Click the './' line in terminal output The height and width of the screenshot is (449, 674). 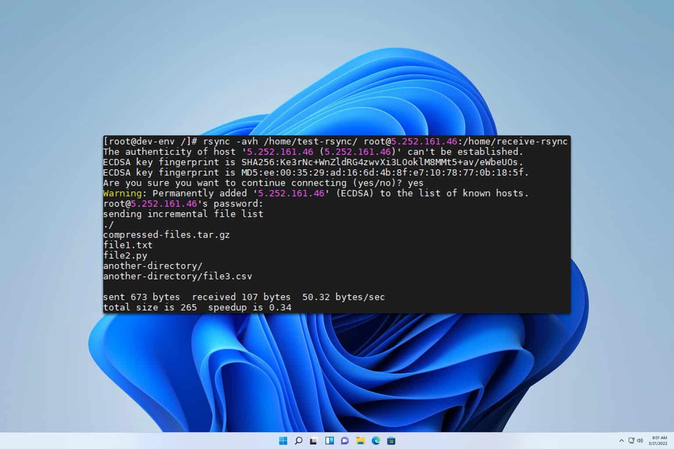[108, 224]
